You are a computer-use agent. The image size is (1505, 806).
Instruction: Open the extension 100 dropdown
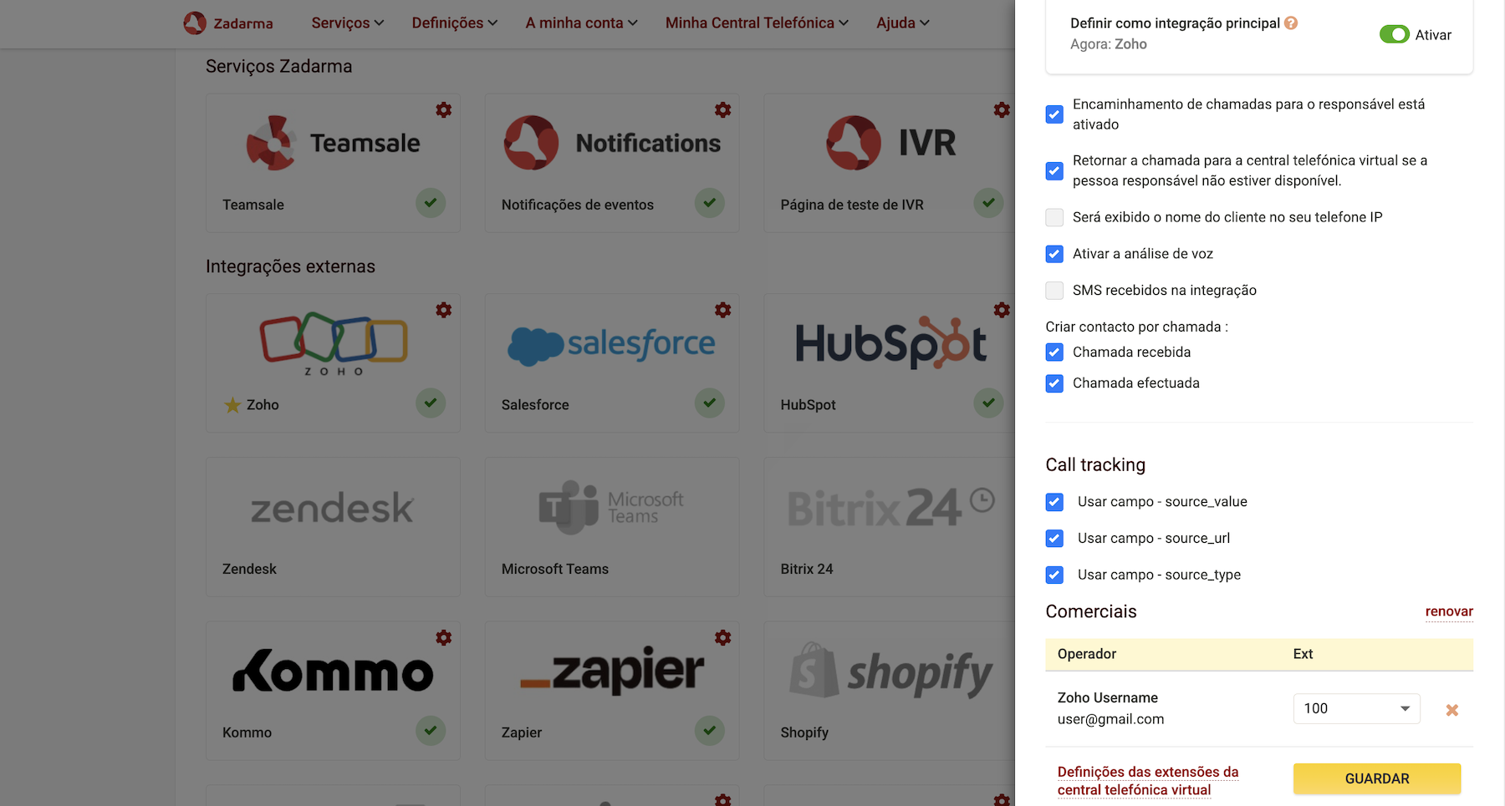1356,708
